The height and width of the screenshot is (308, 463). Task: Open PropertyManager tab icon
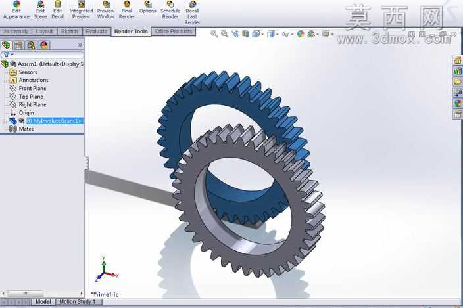(18, 45)
